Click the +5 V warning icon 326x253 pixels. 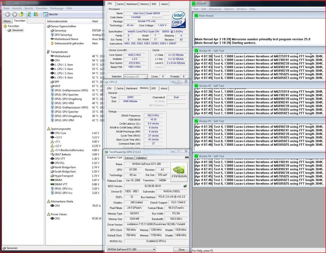[52, 142]
